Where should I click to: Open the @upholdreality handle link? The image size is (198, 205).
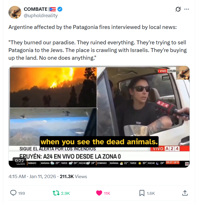coord(41,15)
